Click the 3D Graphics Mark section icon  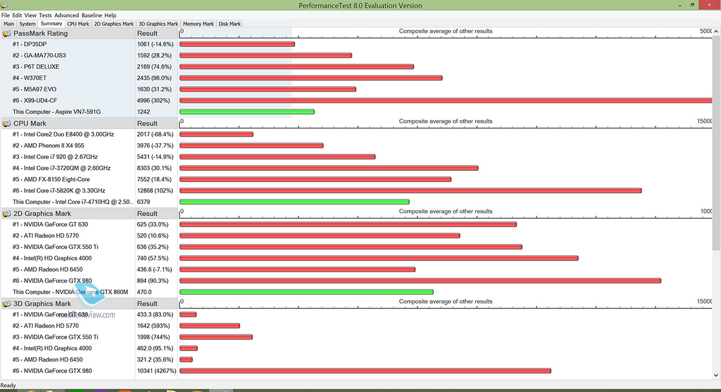7,304
